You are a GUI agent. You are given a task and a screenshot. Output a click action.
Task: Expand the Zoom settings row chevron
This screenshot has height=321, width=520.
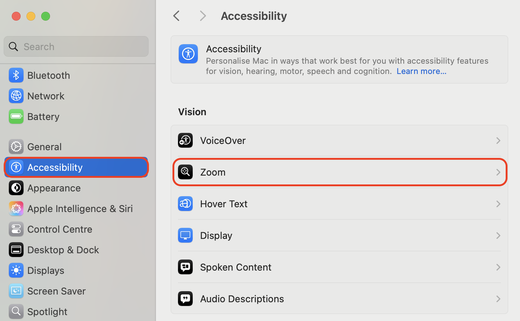498,172
